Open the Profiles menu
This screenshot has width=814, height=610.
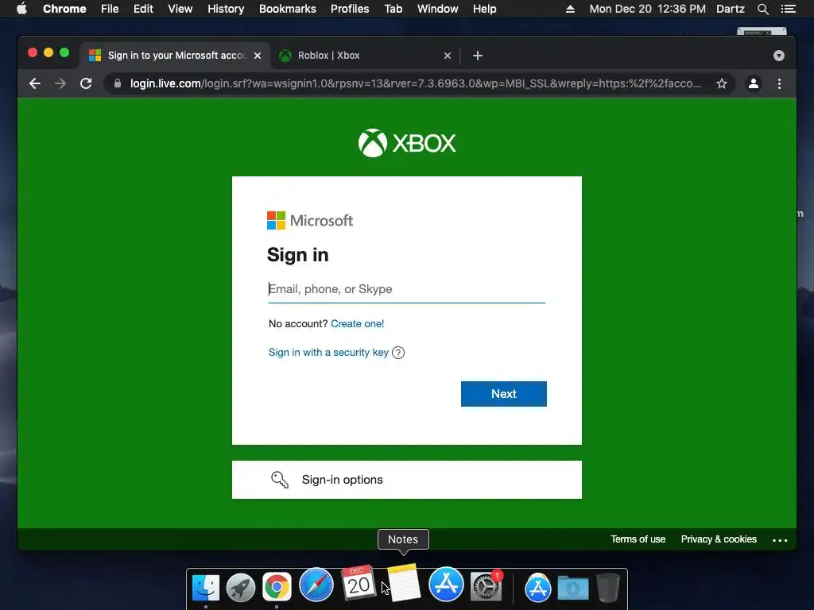point(350,8)
